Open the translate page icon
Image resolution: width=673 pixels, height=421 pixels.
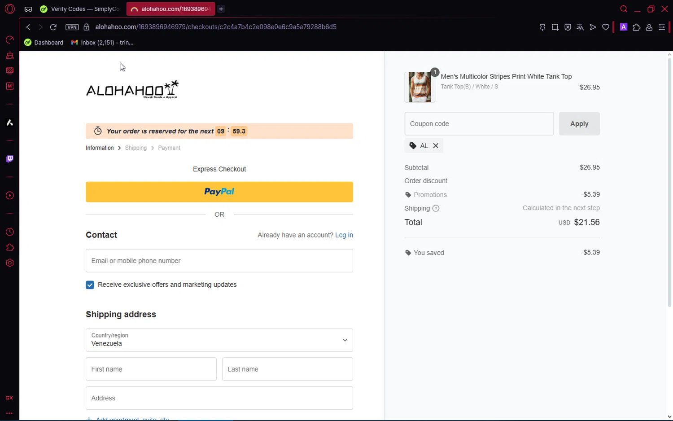pos(580,27)
